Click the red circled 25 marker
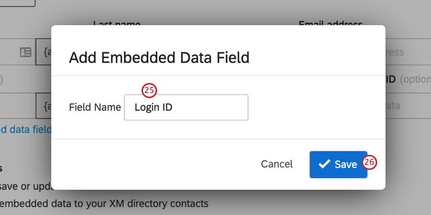 pos(149,91)
